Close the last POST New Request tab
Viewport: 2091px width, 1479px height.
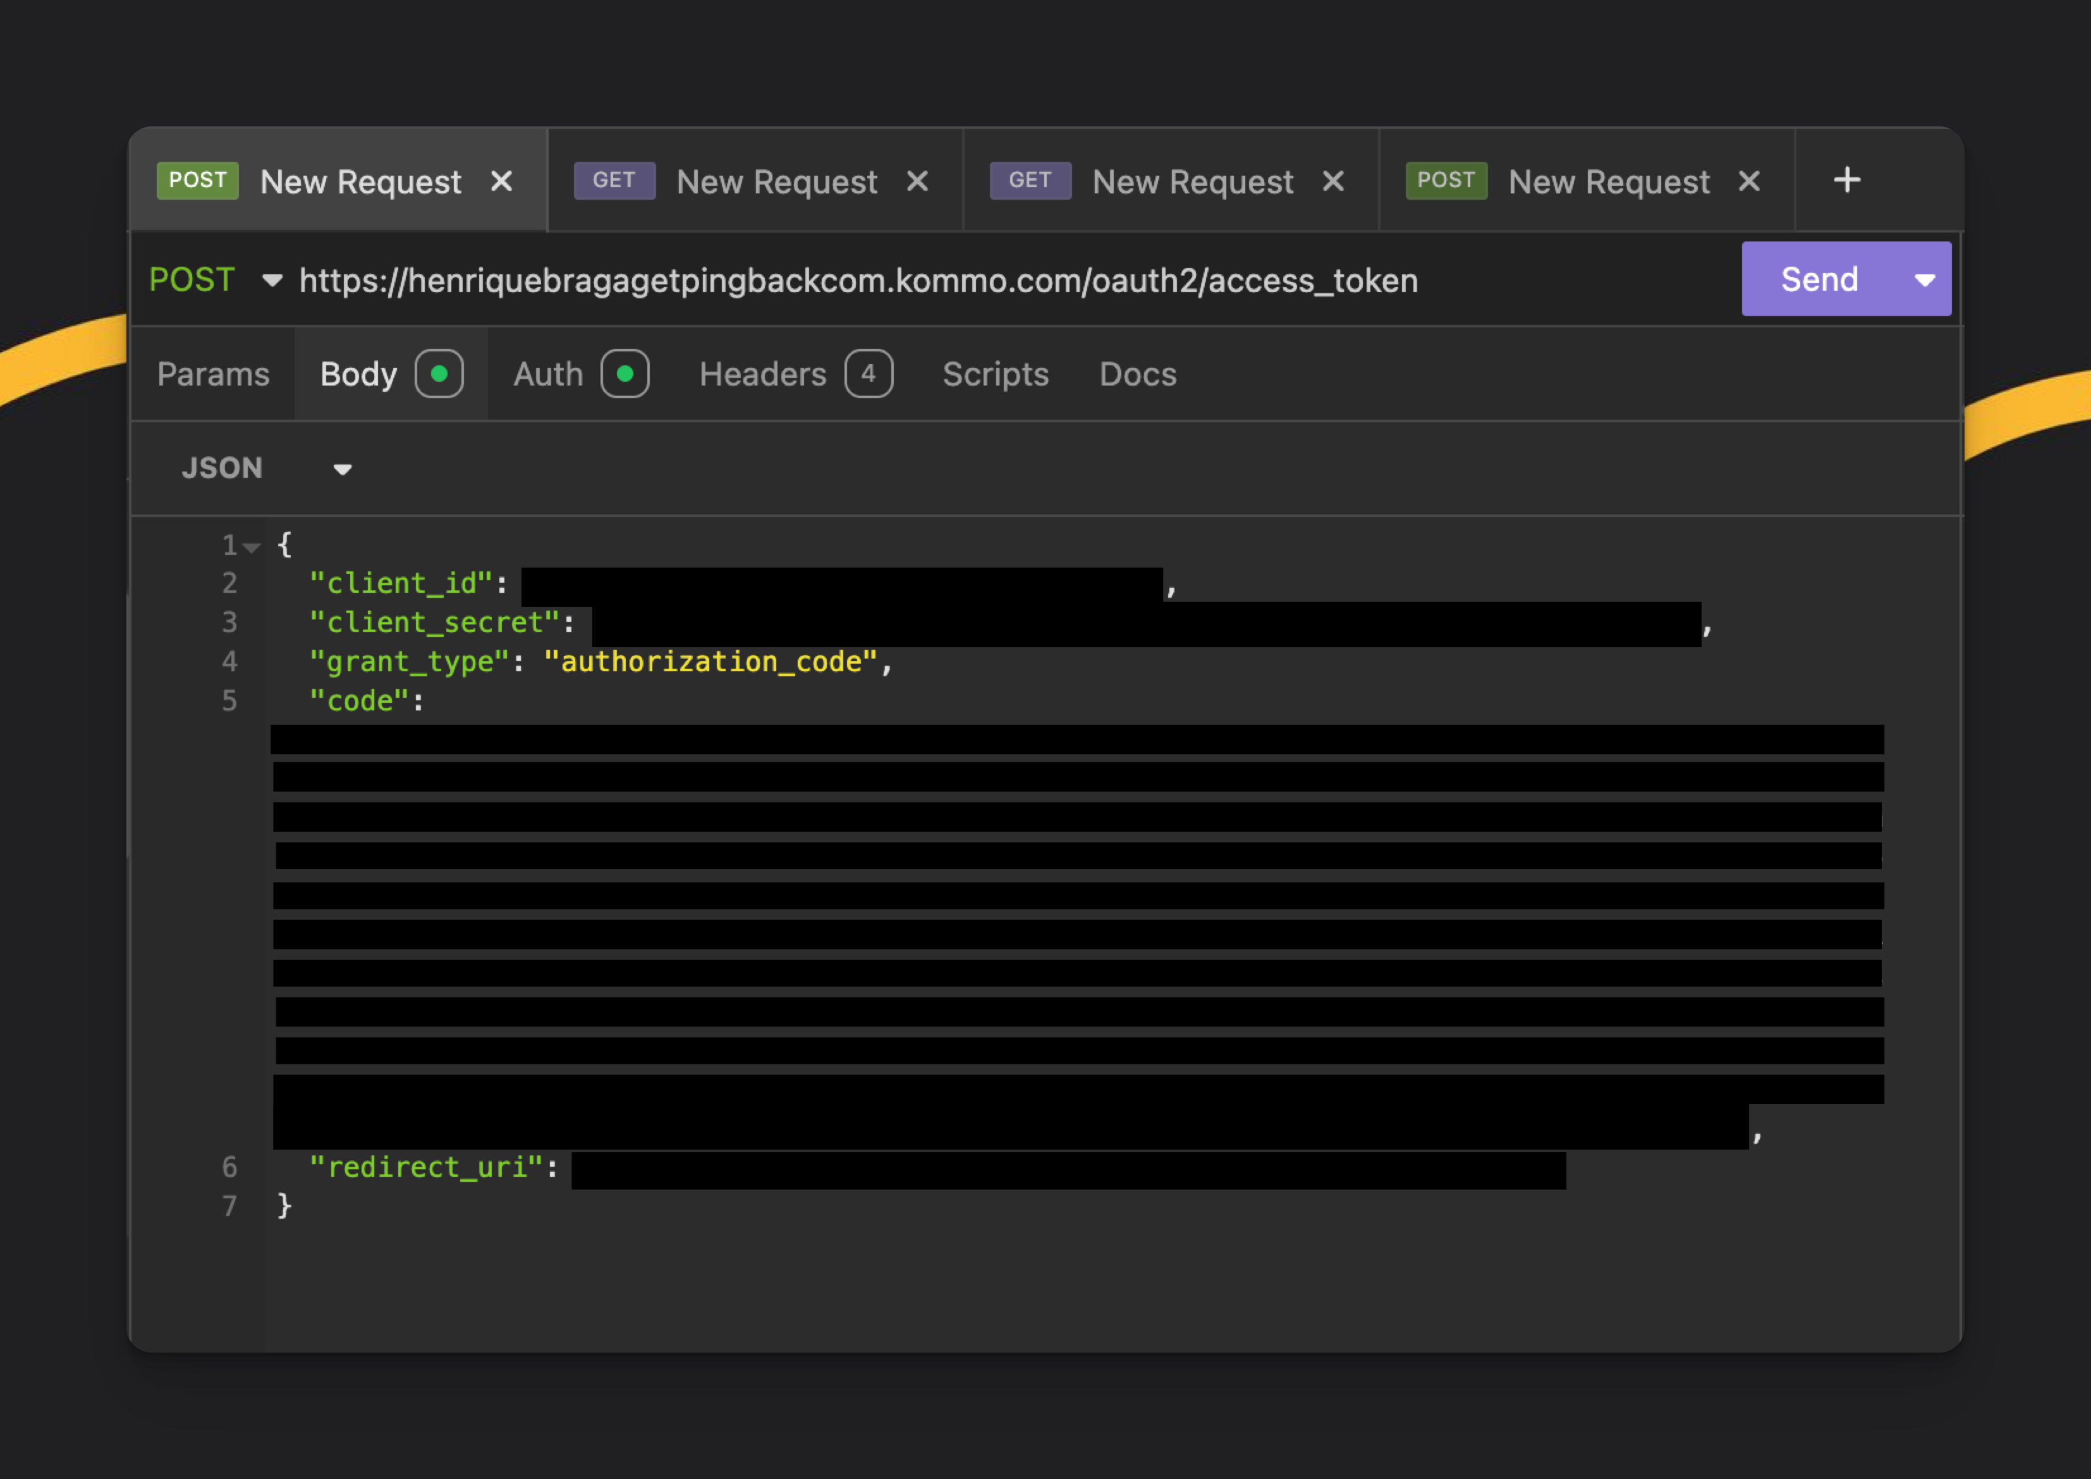tap(1748, 181)
